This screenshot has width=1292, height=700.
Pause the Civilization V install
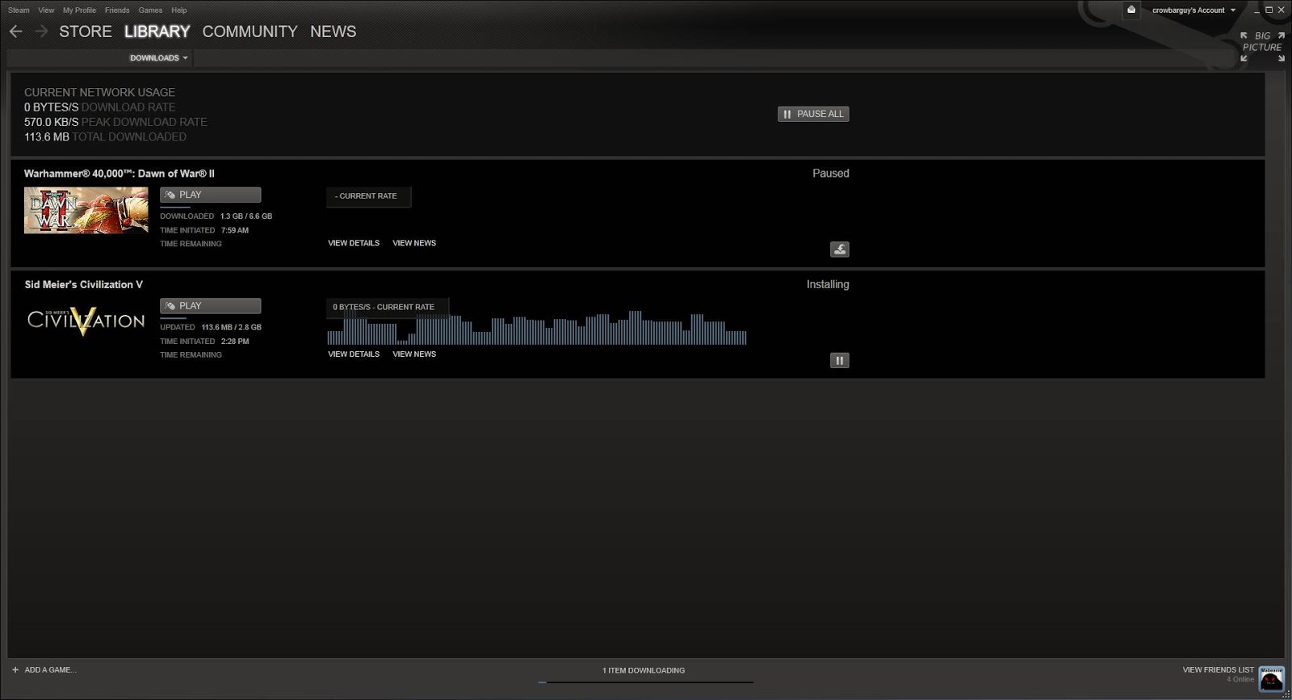pos(840,361)
